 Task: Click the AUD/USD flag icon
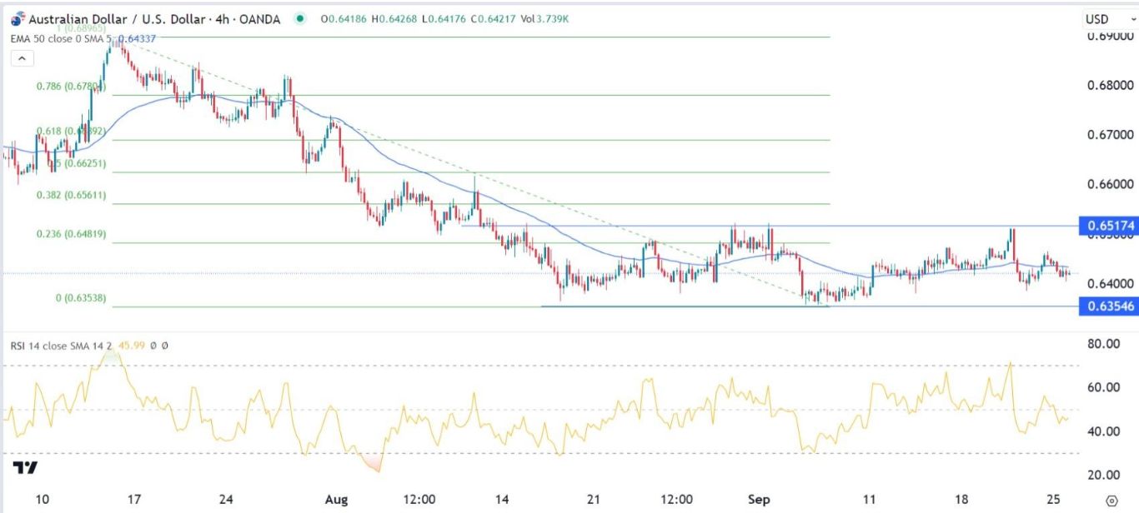18,19
